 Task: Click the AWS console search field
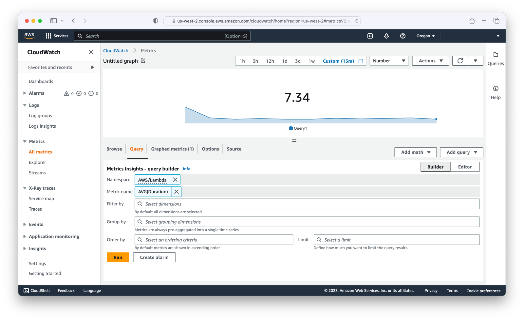162,36
